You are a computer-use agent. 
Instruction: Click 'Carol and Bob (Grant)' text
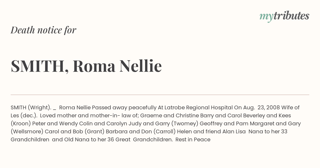75,132
